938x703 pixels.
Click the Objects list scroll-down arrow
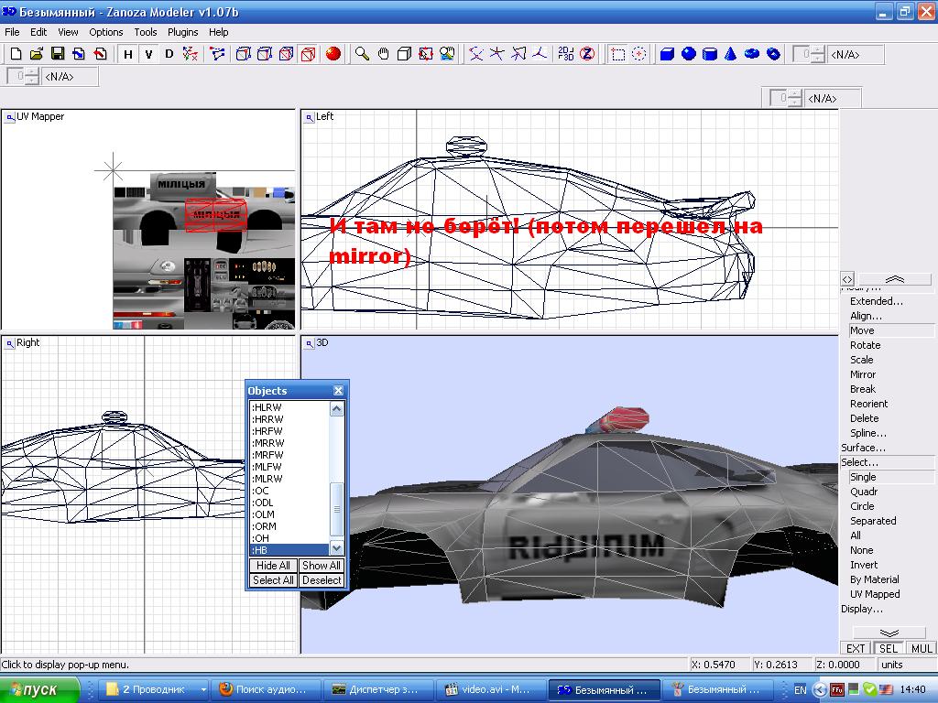[x=337, y=548]
